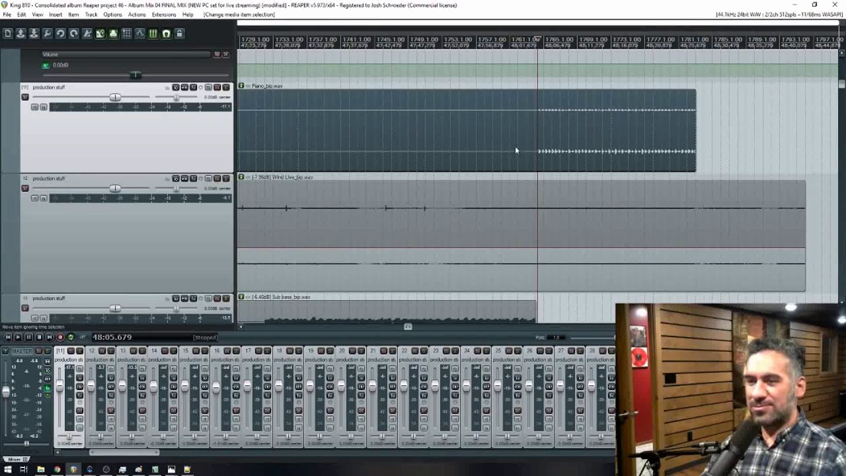Screen dimensions: 846x476
Task: Toggle the metronome toolbar icon
Action: coord(87,34)
